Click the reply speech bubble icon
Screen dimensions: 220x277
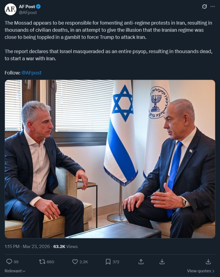pyautogui.click(x=9, y=262)
